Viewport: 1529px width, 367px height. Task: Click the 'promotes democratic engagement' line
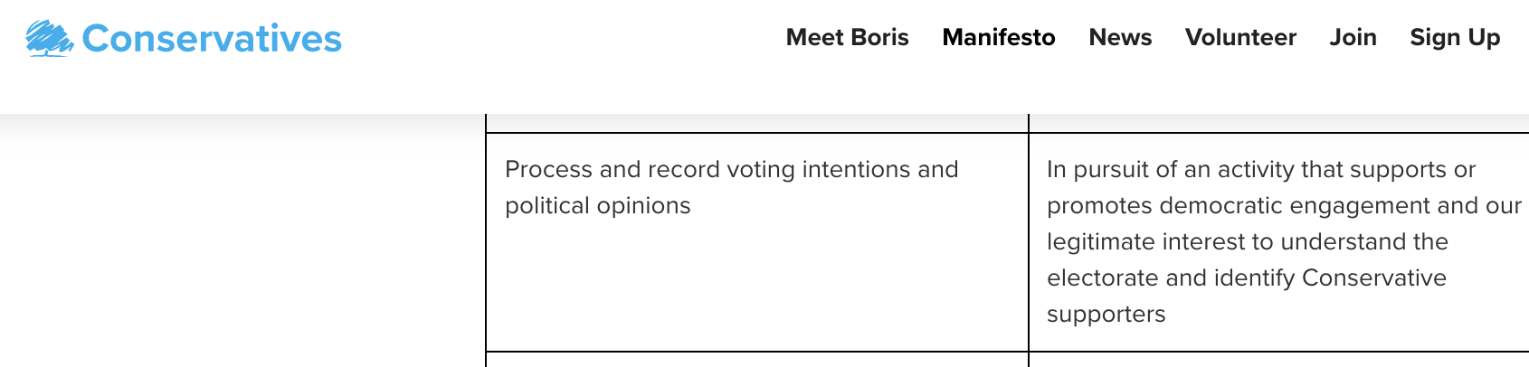pyautogui.click(x=1284, y=205)
